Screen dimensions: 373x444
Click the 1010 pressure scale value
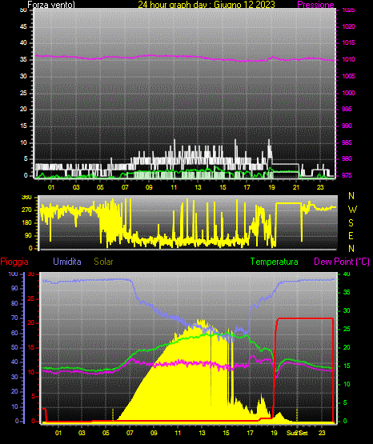click(349, 59)
